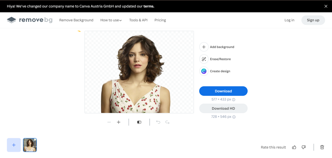Screen dimensions: 332x158
Task: Select the uploaded portrait thumbnail
Action: pyautogui.click(x=30, y=145)
